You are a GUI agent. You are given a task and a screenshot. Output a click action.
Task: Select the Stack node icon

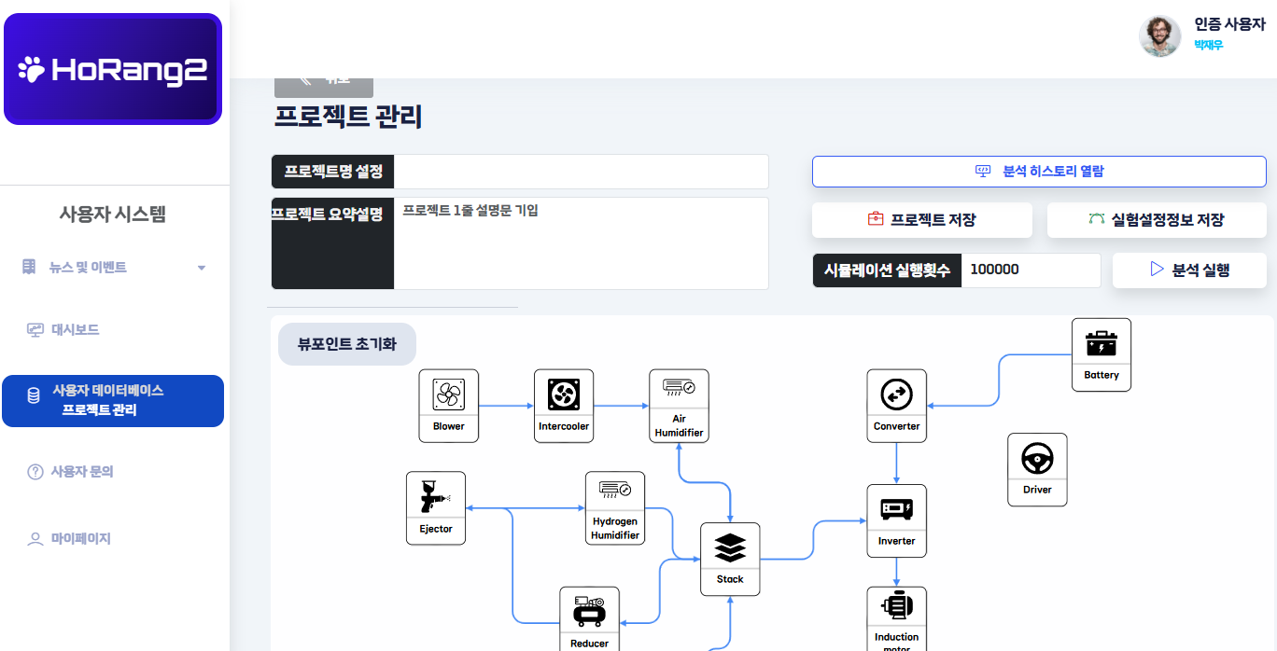click(730, 548)
